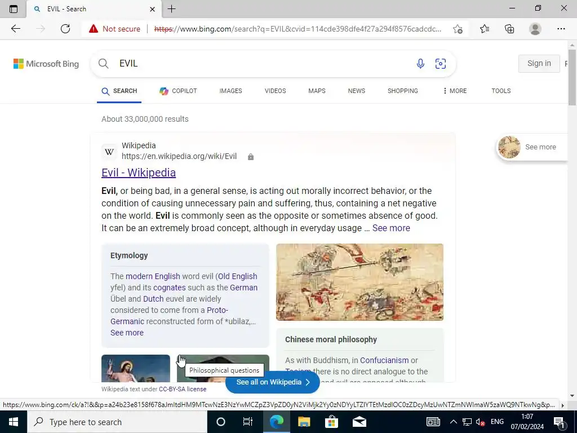Open the news widget icon in system tray
Viewport: 577px width, 433px height.
pos(433,422)
